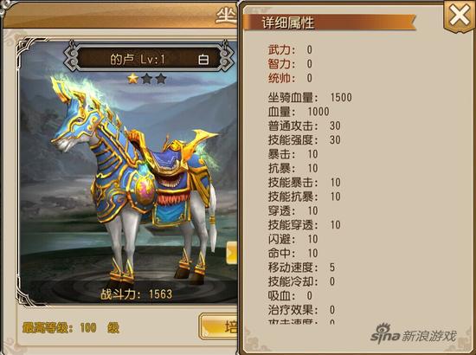The image size is (476, 355).
Task: Close the detailed attributes panel
Action: [460, 16]
